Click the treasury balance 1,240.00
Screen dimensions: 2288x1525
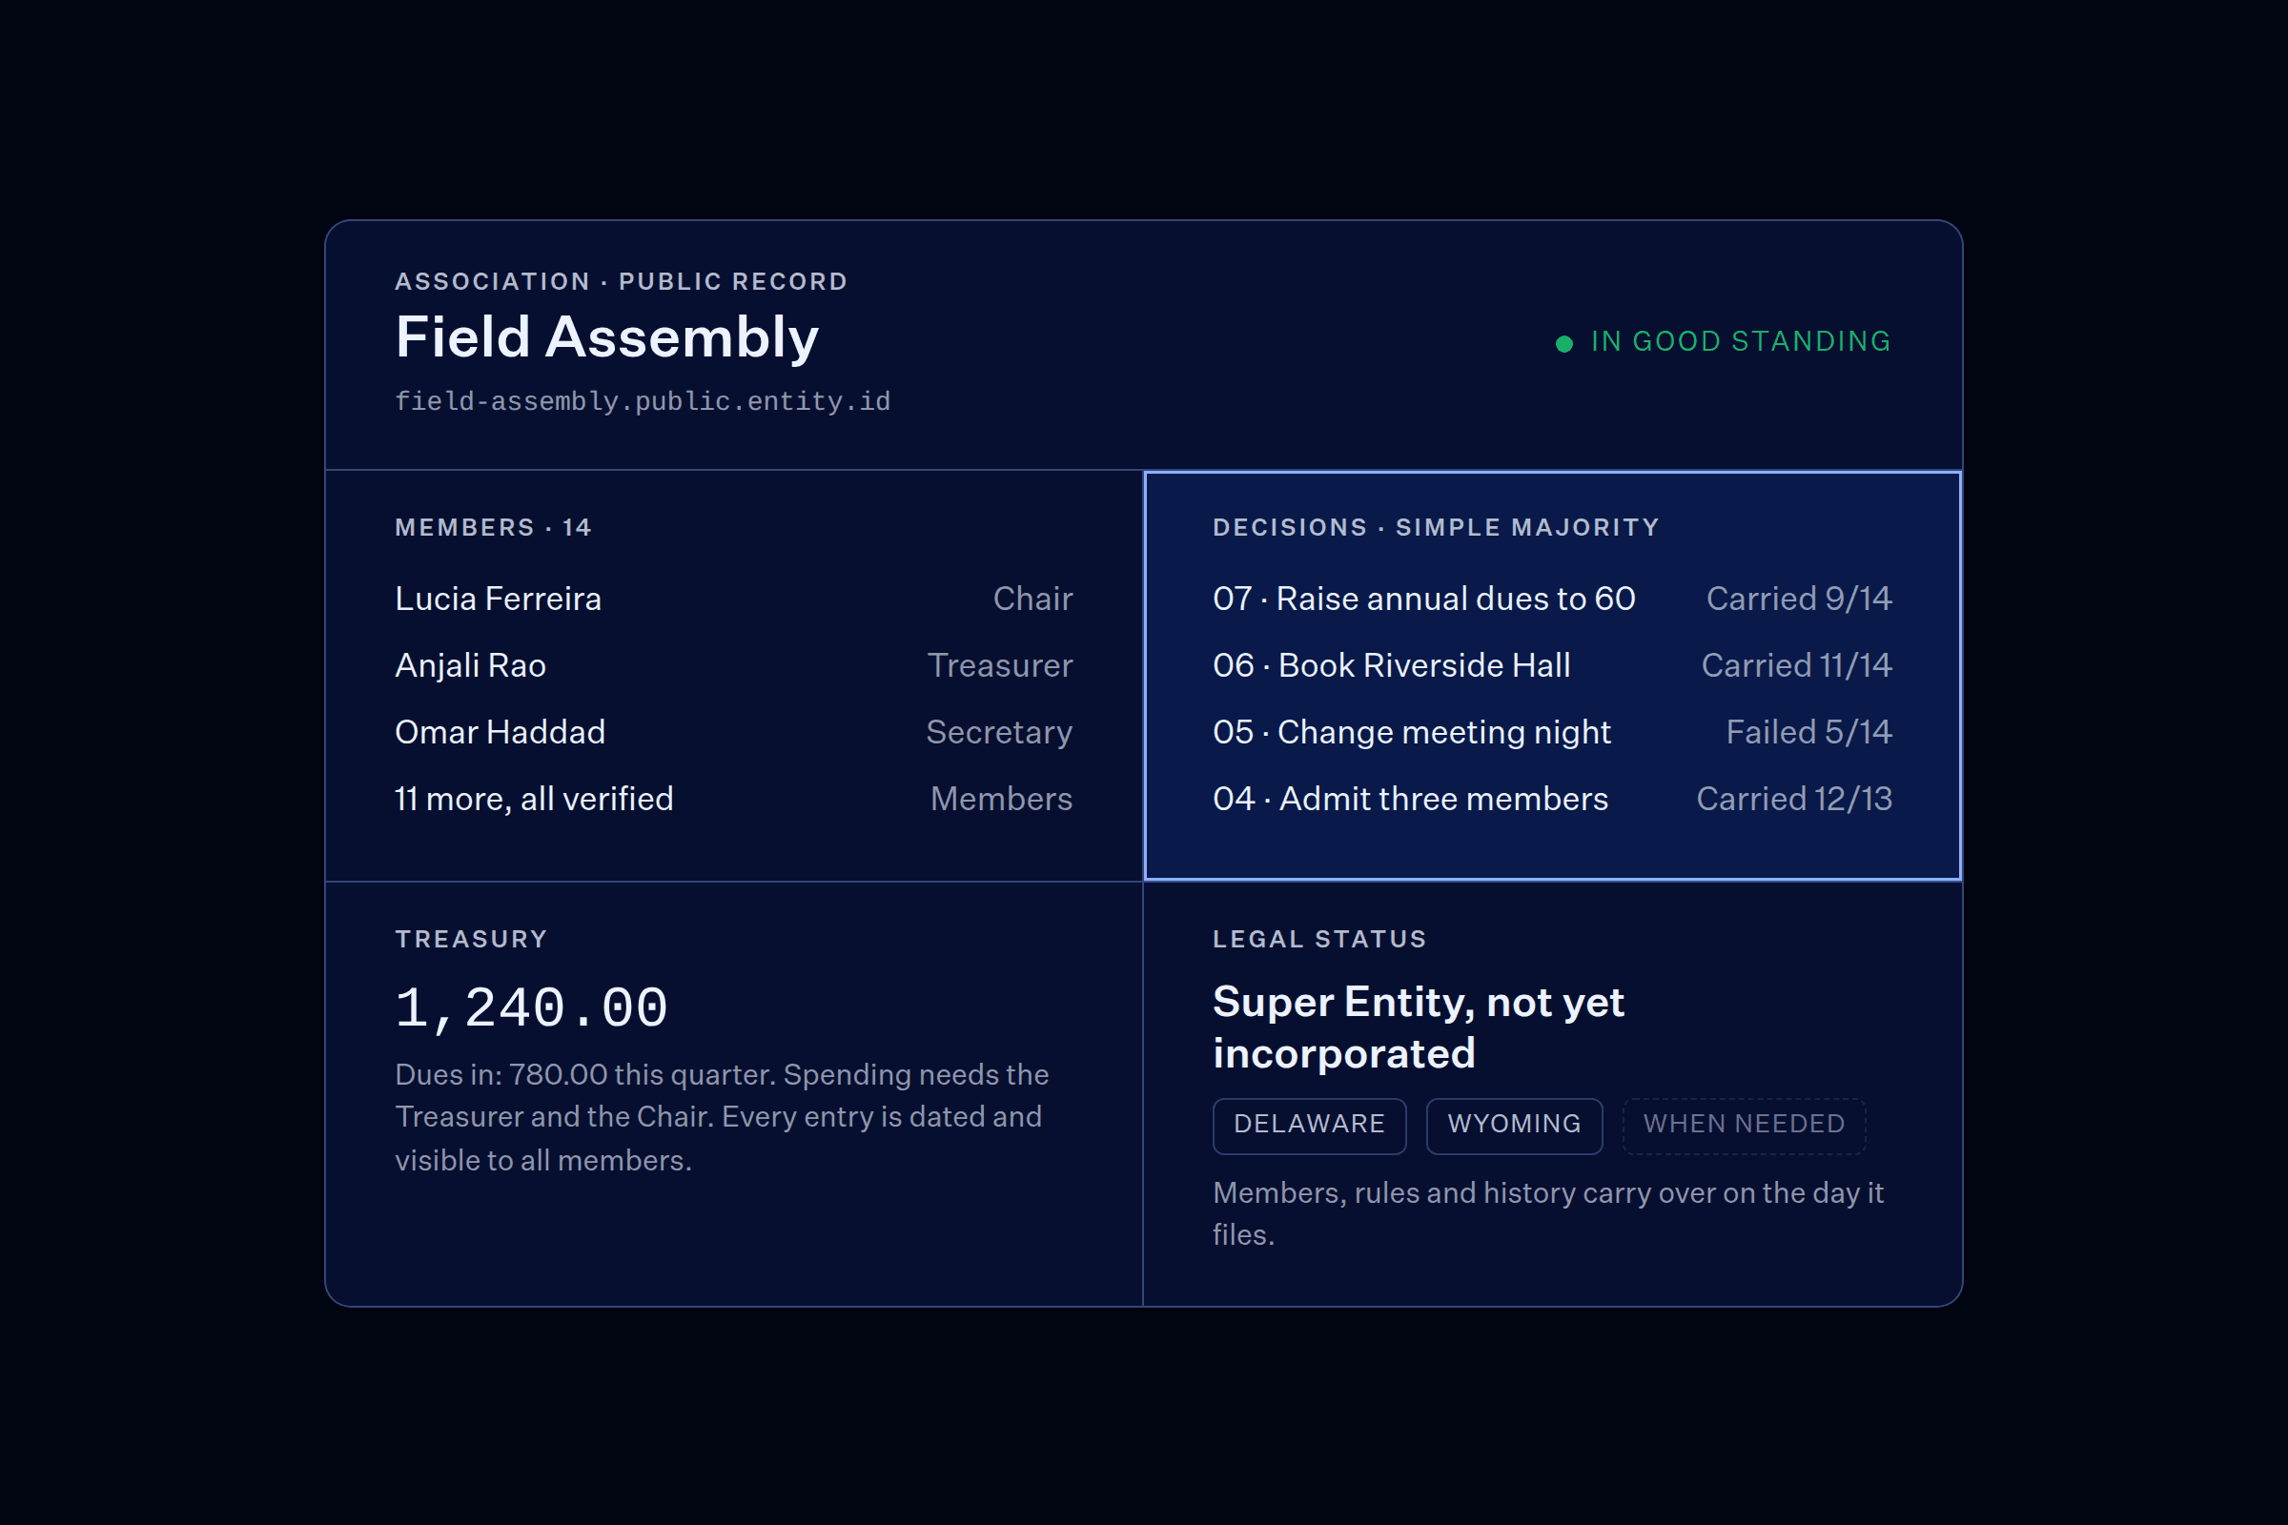point(531,1007)
